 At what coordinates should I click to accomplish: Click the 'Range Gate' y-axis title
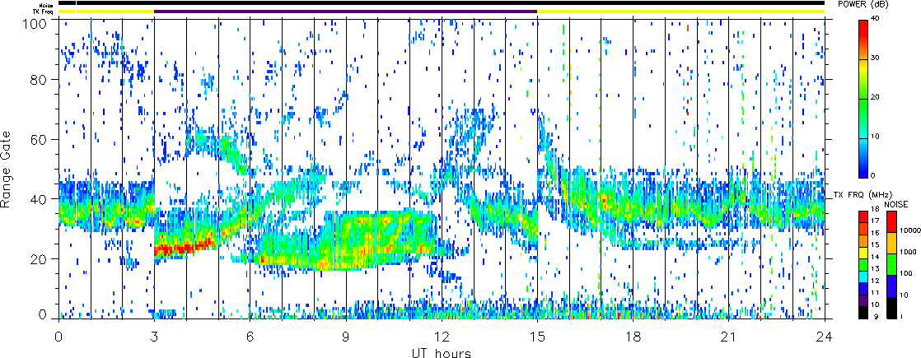[x=5, y=169]
